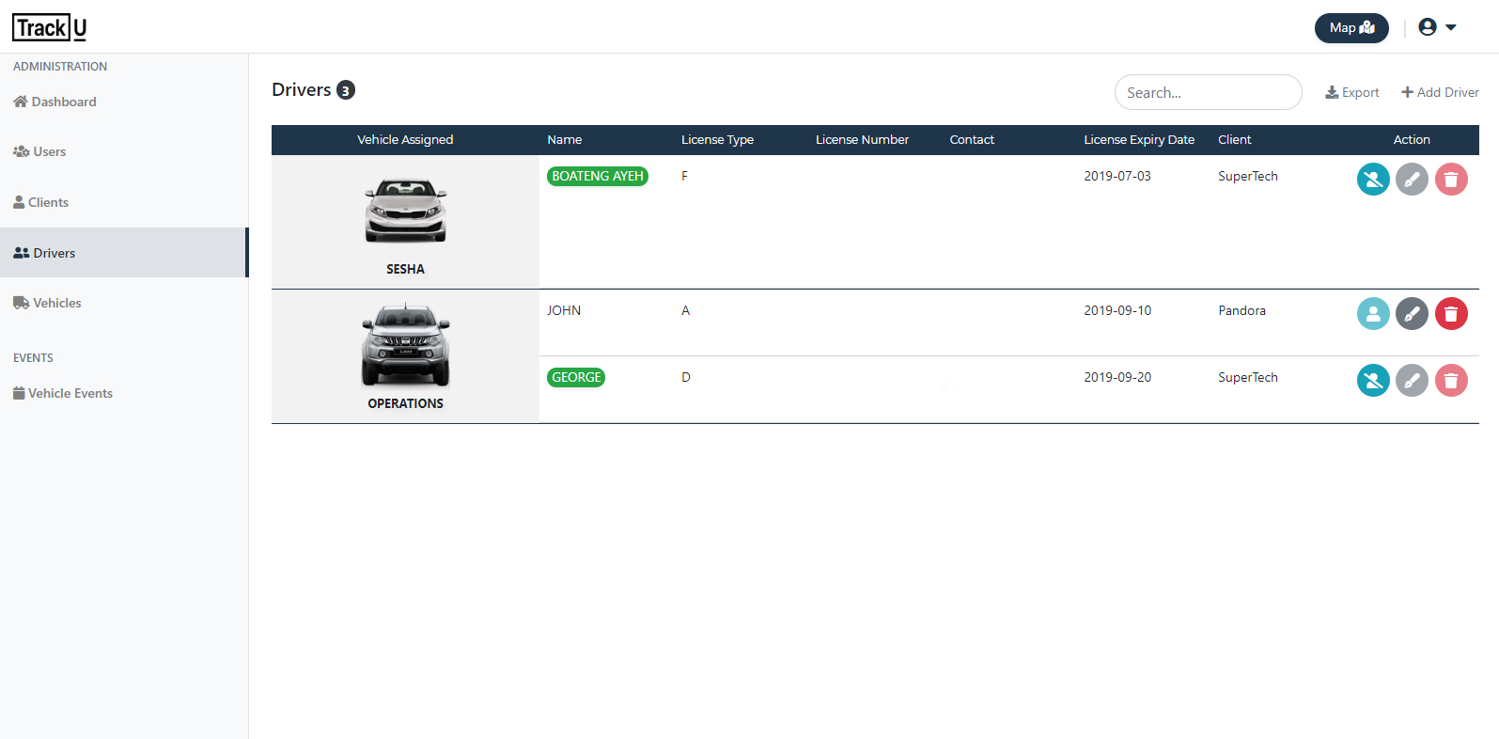The width and height of the screenshot is (1499, 739).
Task: Open Users in sidebar
Action: click(39, 151)
